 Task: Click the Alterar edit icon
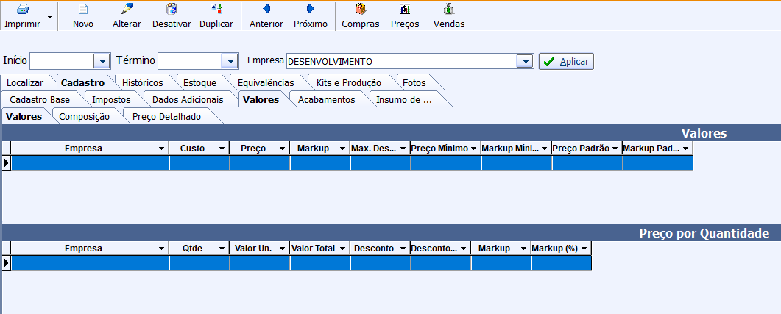pyautogui.click(x=127, y=10)
